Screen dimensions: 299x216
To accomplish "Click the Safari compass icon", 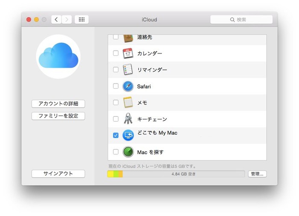I will pyautogui.click(x=128, y=86).
